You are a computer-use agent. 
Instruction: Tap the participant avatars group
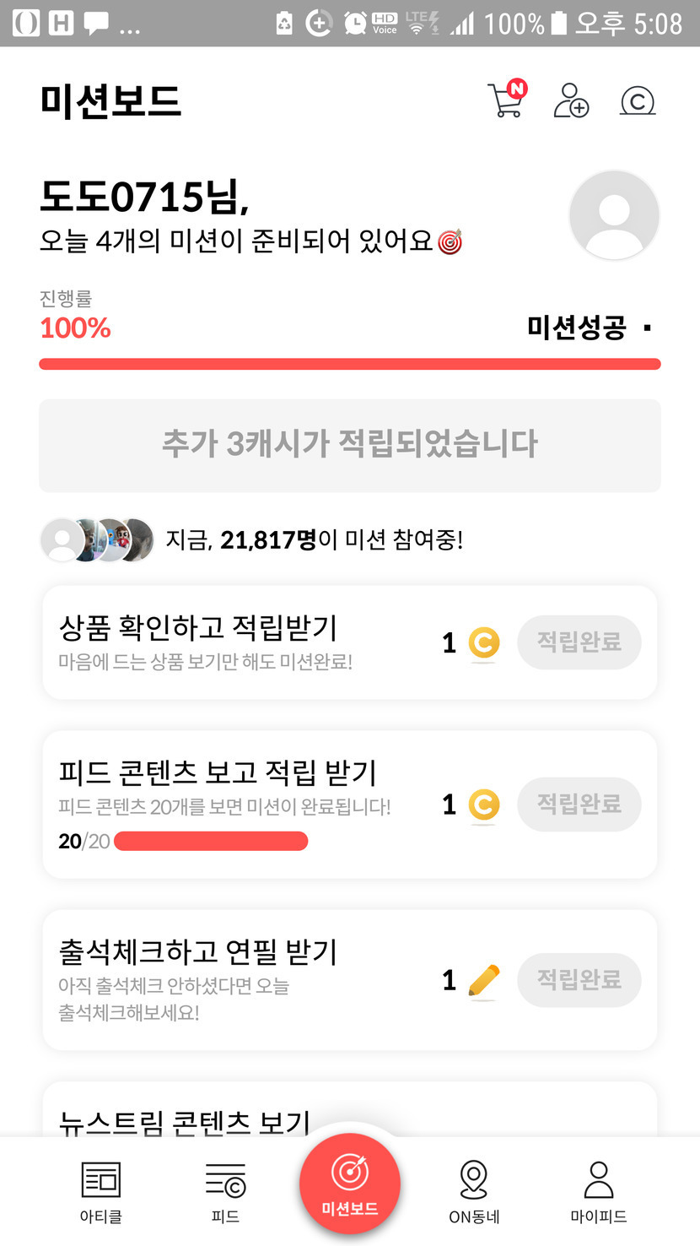(x=98, y=539)
